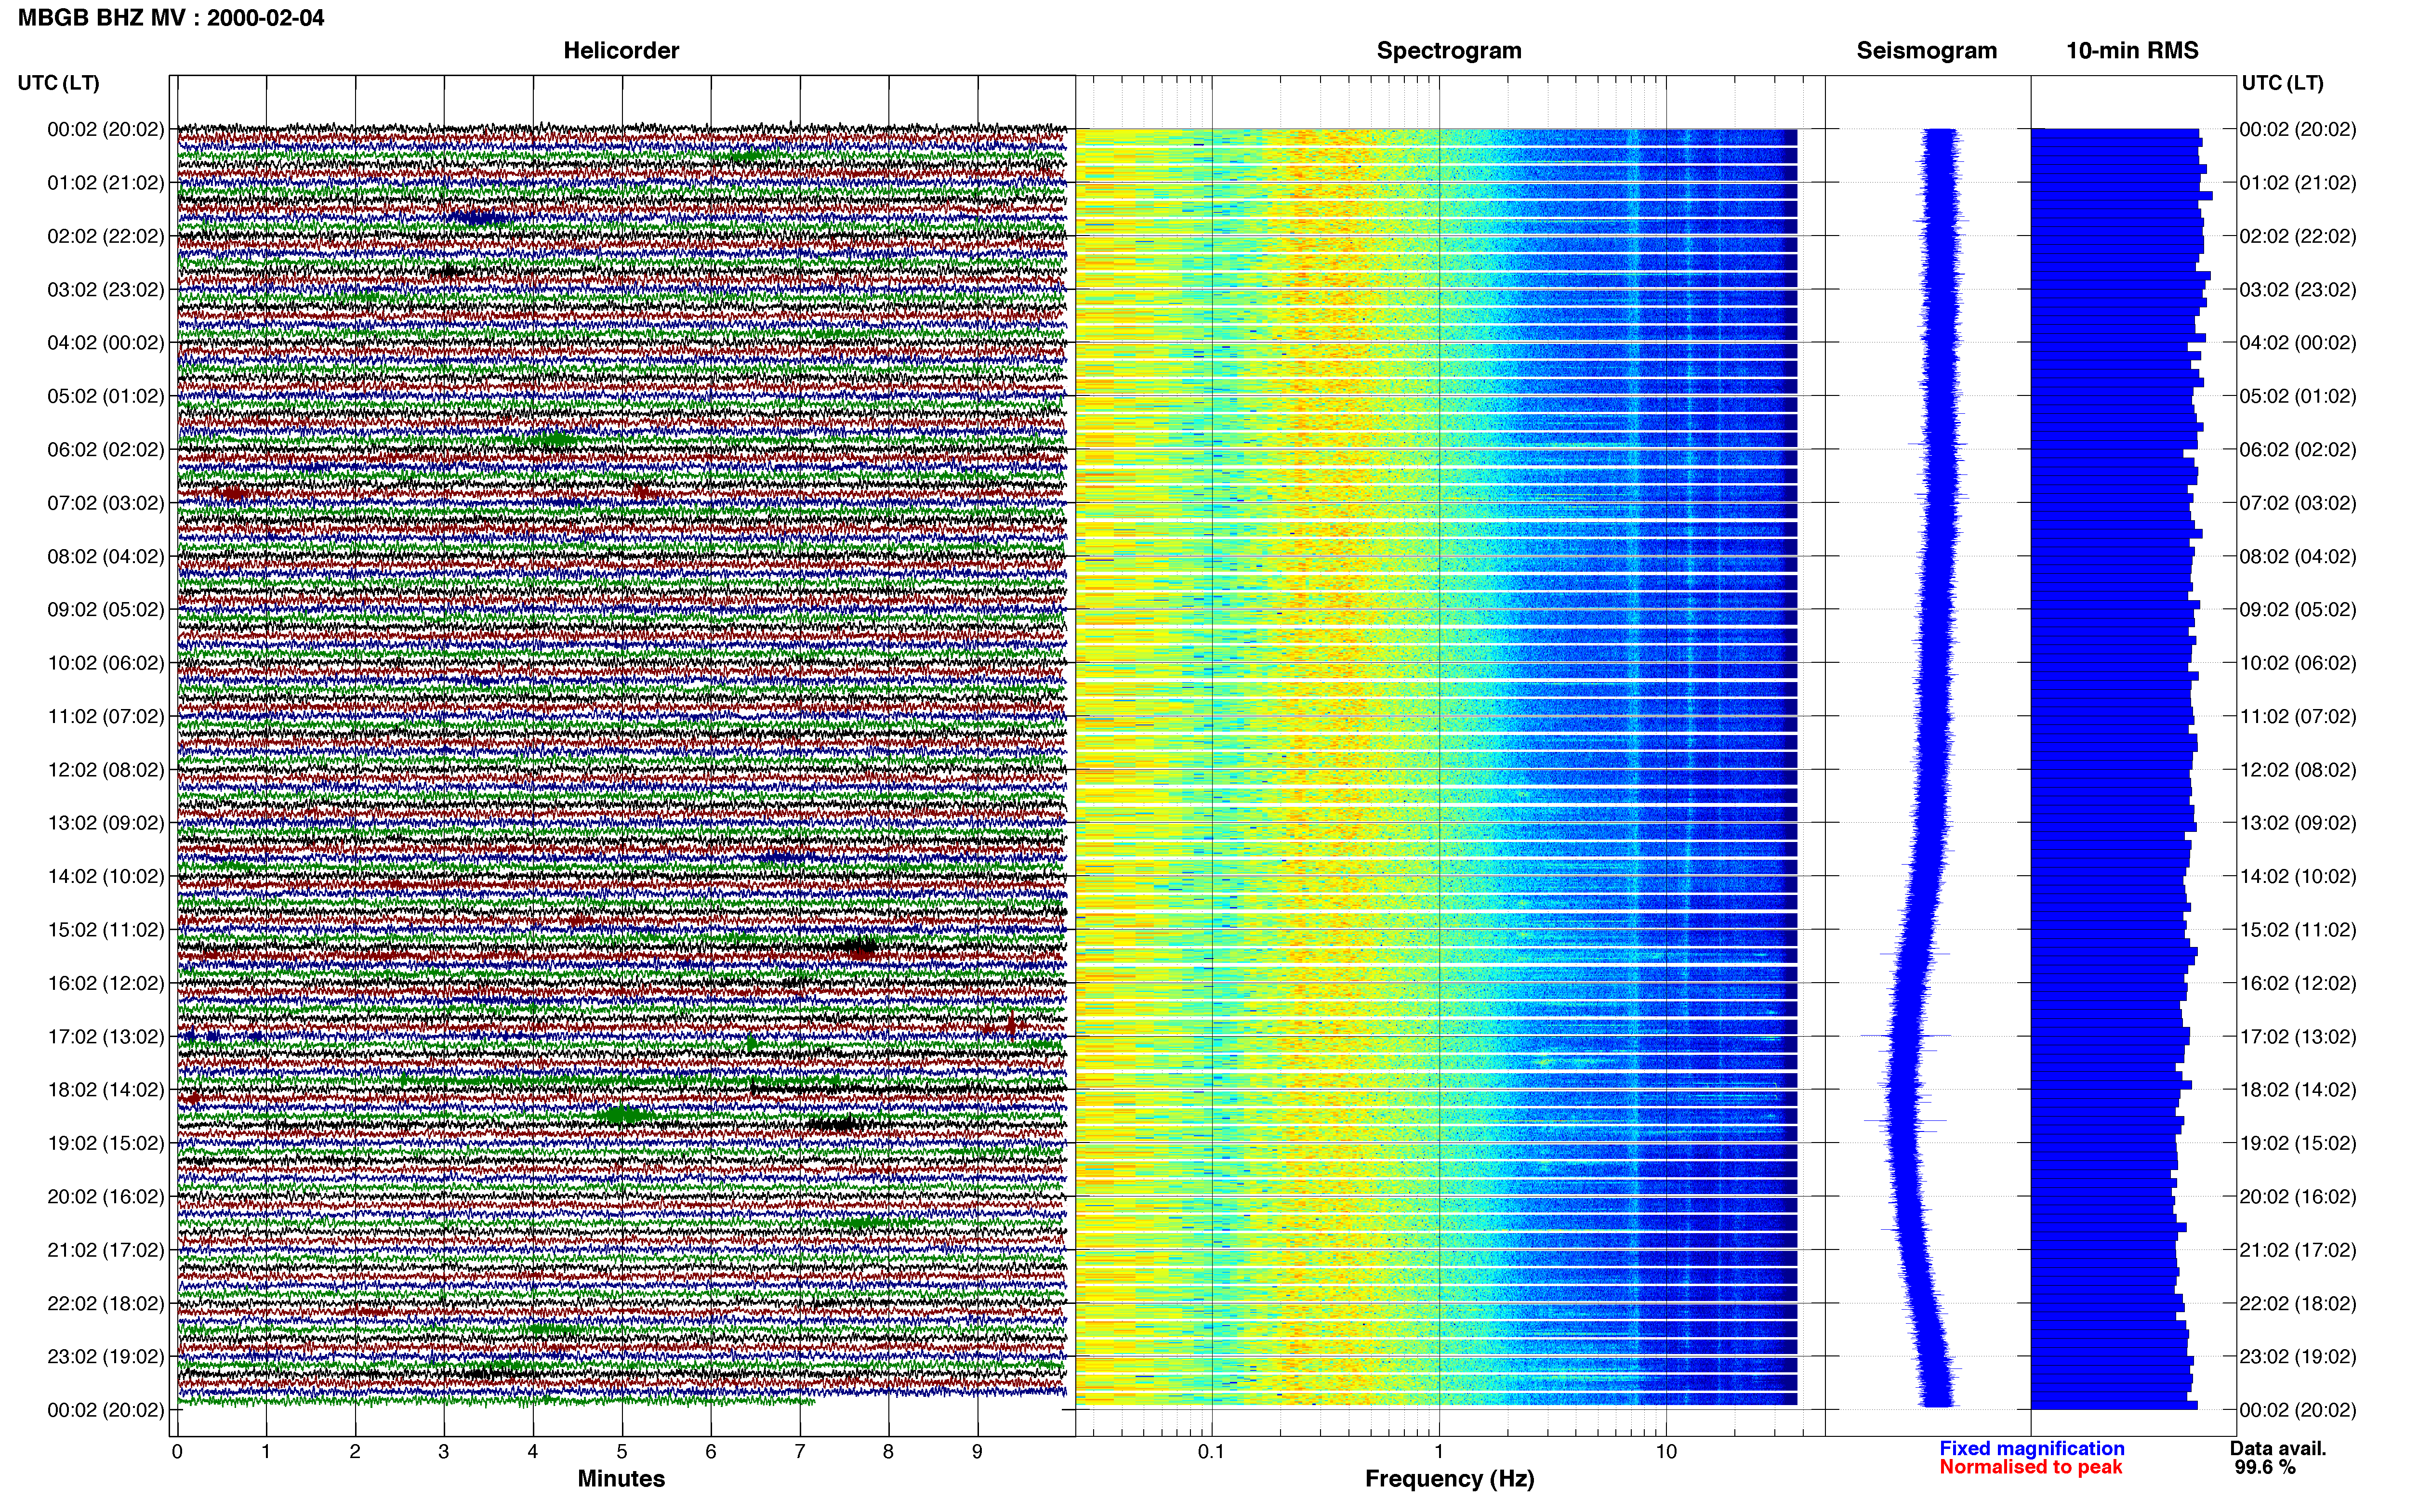
Task: Click left time label '03:02 (23:02)'
Action: [x=106, y=290]
